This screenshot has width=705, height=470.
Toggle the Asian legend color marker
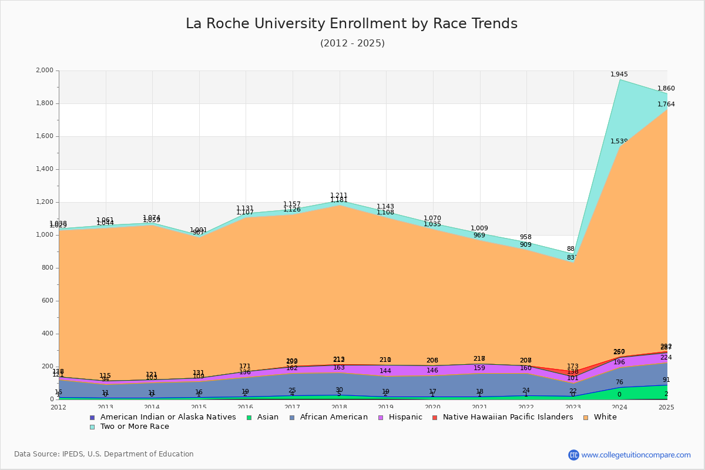click(x=249, y=417)
